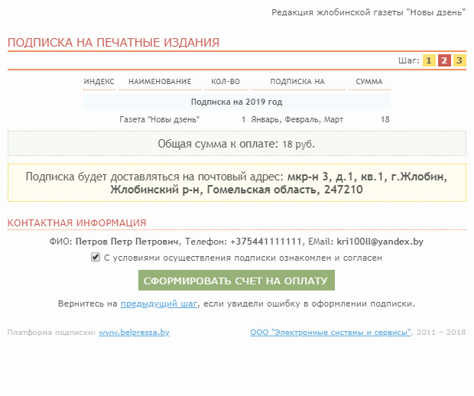Click the 'Кол-во' column header
474x396 pixels.
226,82
